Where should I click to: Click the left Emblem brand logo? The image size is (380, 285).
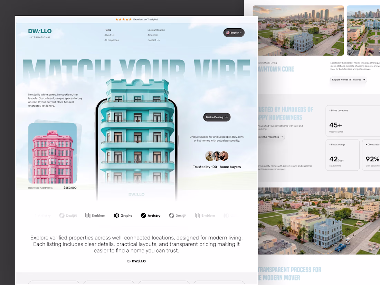click(x=95, y=216)
